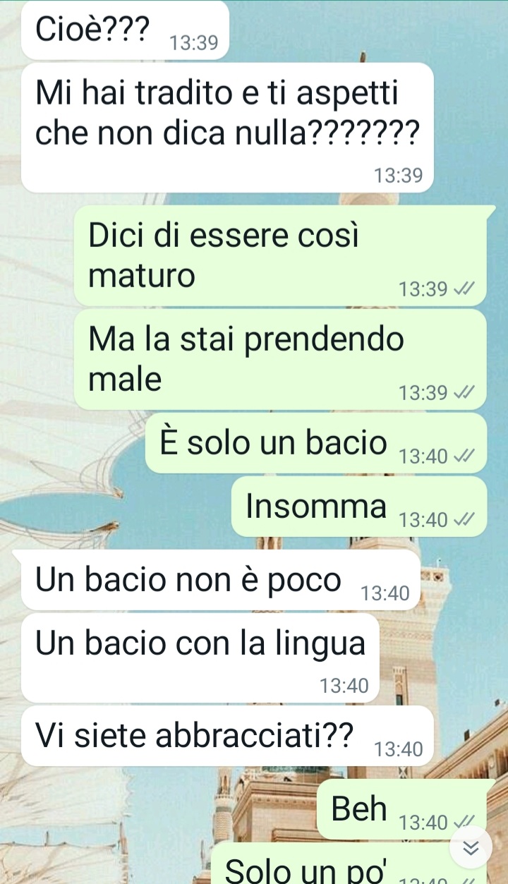This screenshot has width=508, height=884.
Task: Tap the scroll-to-bottom double chevron button
Action: pyautogui.click(x=471, y=848)
